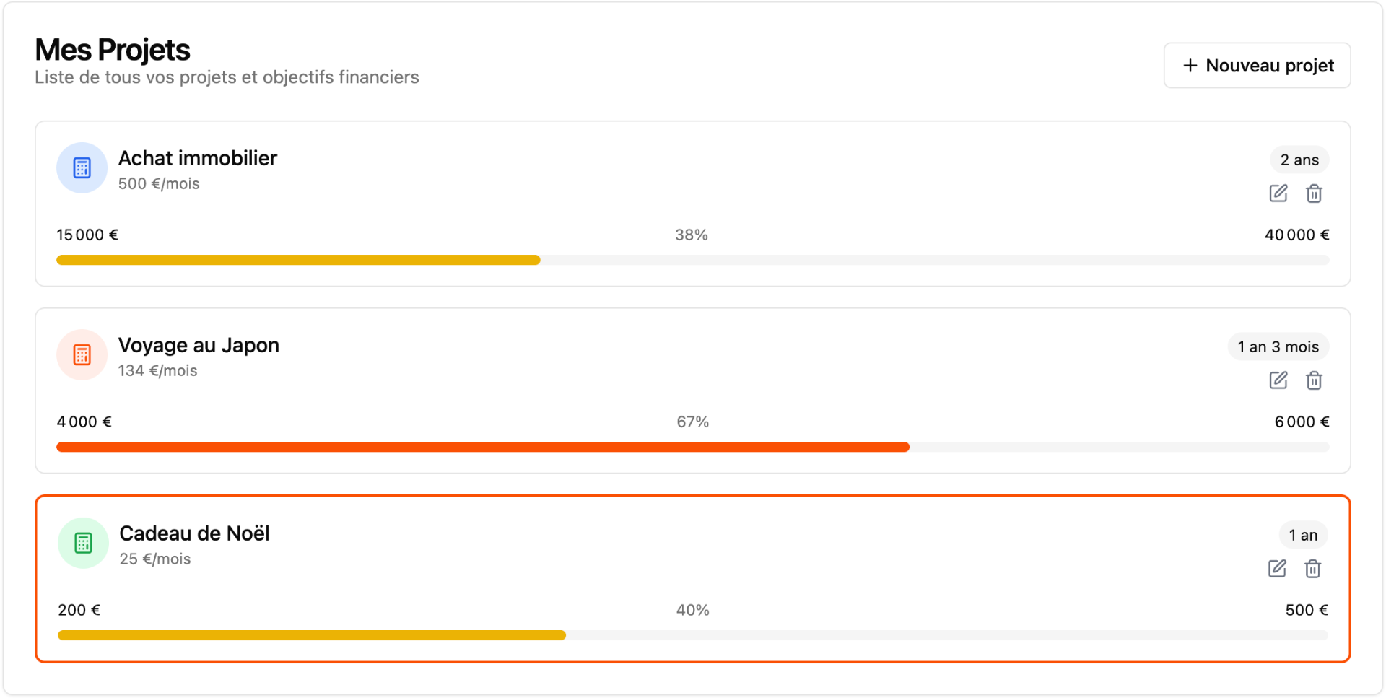This screenshot has height=698, width=1386.
Task: Delete the Cadeau de Noël project
Action: point(1312,569)
